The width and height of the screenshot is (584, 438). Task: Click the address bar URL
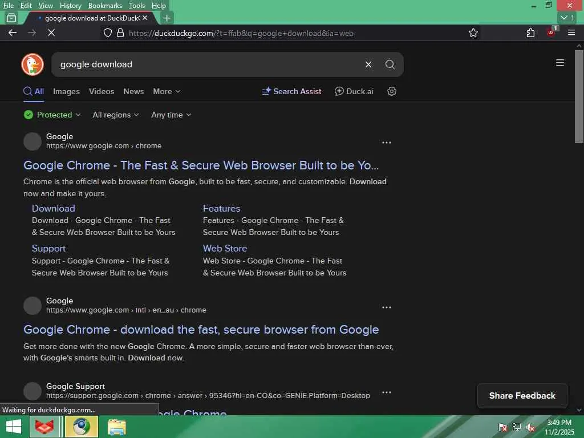[241, 33]
